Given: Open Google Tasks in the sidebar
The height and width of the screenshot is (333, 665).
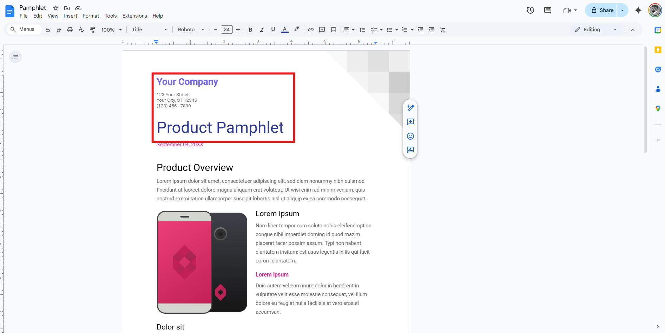Looking at the screenshot, I should point(658,69).
